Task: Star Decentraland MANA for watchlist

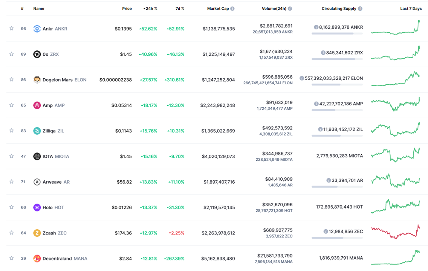Action: tap(11, 258)
